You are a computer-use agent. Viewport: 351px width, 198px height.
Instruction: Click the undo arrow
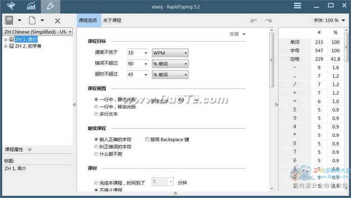(x=254, y=21)
